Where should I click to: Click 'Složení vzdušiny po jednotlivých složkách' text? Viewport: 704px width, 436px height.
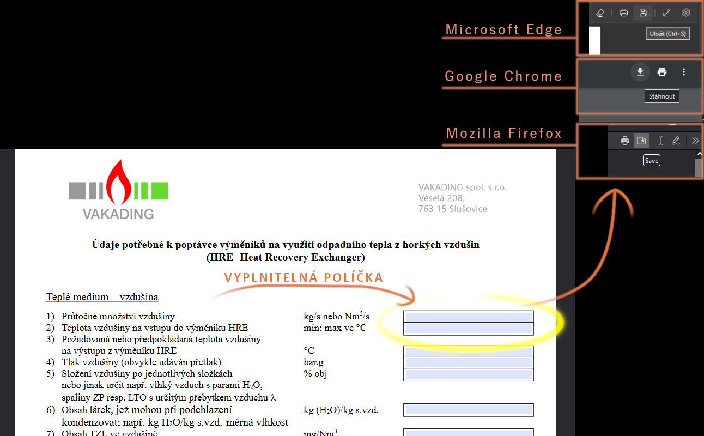coord(147,373)
